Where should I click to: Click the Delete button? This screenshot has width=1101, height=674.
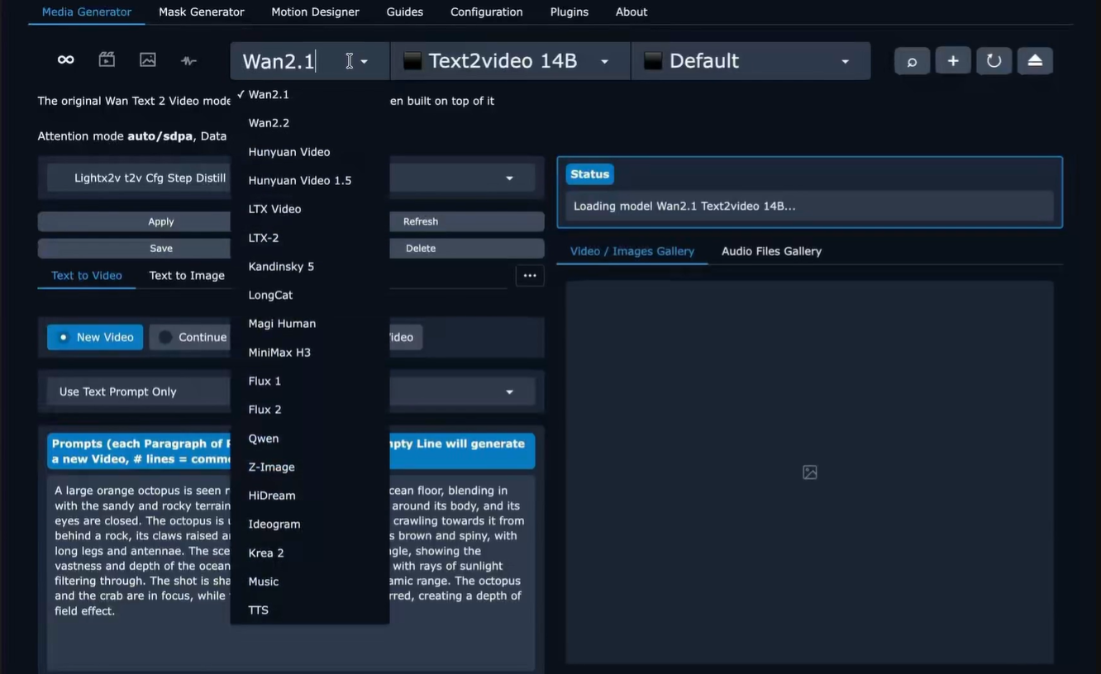coord(421,248)
